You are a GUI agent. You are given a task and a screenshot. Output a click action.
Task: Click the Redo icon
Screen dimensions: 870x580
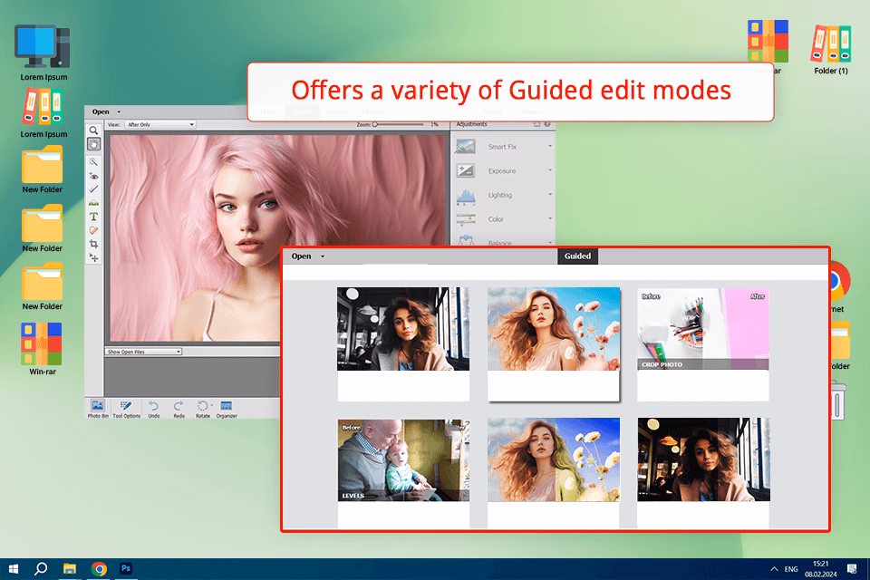pyautogui.click(x=179, y=407)
